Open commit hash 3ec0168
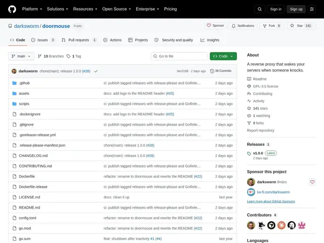The width and height of the screenshot is (324, 243). tap(182, 71)
